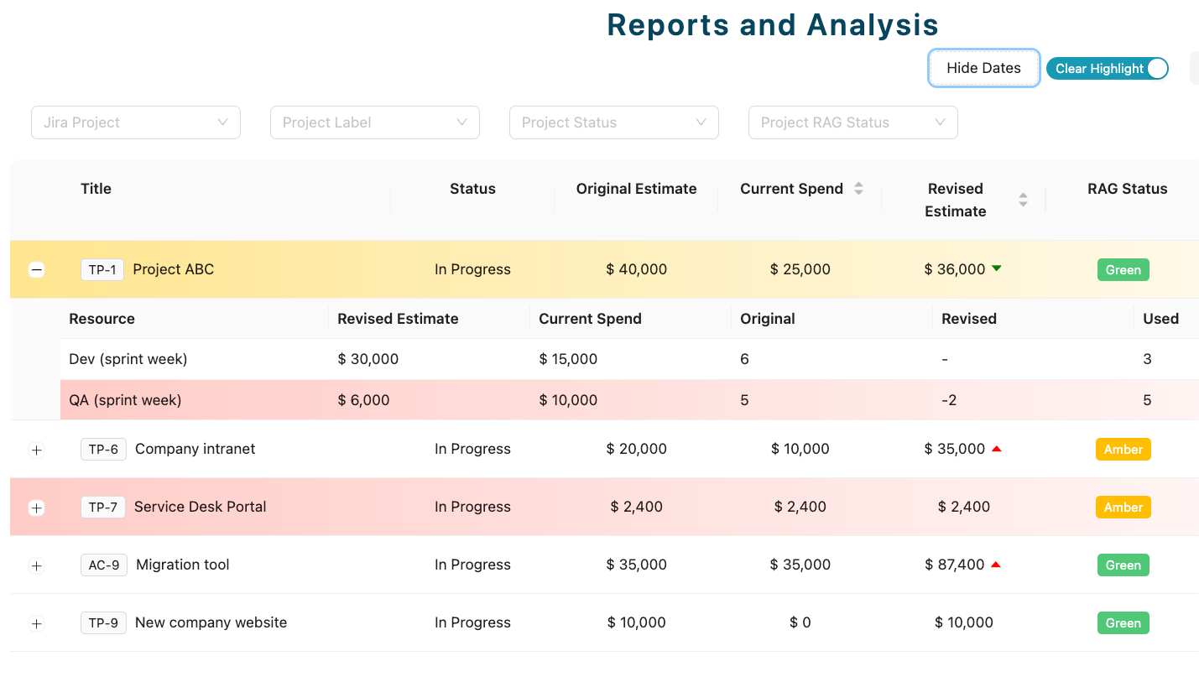The image size is (1199, 682).
Task: Click the Hide Dates button
Action: click(x=983, y=69)
